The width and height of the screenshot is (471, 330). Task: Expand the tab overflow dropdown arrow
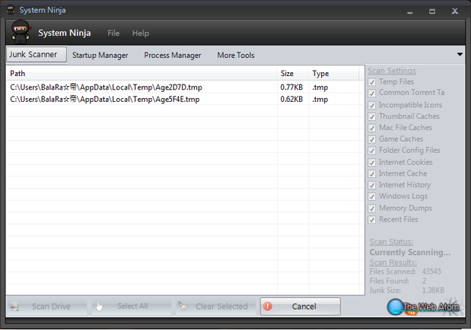459,55
